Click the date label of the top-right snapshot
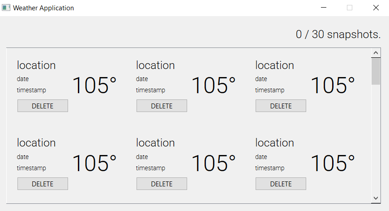Screen dimensions: 389x211 coord(261,79)
